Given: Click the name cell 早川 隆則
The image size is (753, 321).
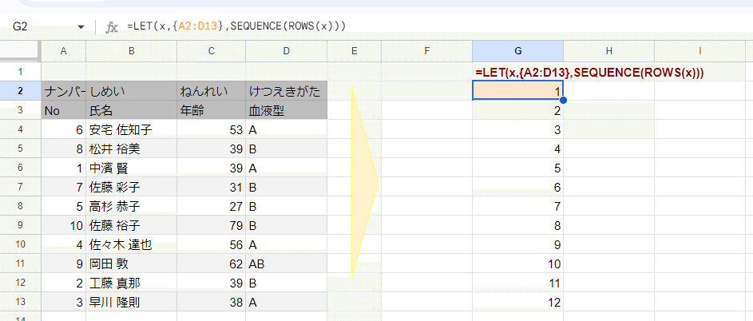Looking at the screenshot, I should click(x=132, y=303).
